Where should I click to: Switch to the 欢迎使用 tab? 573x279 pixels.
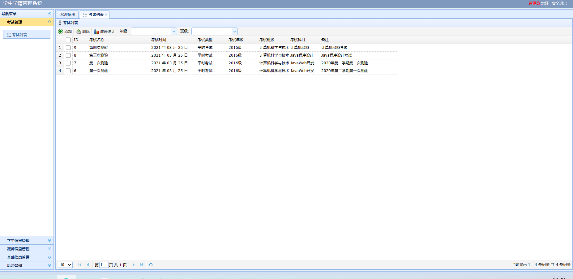pyautogui.click(x=67, y=15)
